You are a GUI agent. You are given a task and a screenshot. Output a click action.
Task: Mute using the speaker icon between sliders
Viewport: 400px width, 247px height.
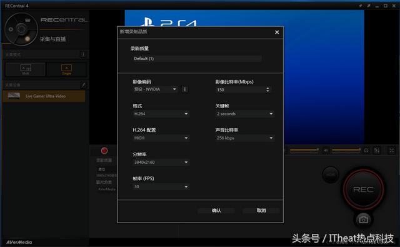tap(326, 151)
